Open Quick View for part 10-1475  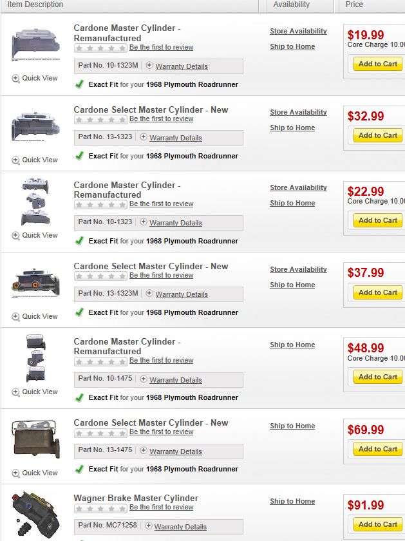pos(16,392)
